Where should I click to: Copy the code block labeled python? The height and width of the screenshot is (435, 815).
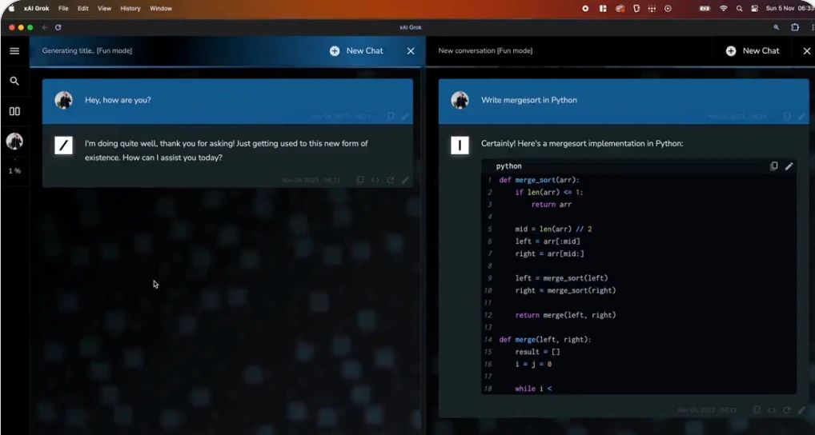coord(773,166)
